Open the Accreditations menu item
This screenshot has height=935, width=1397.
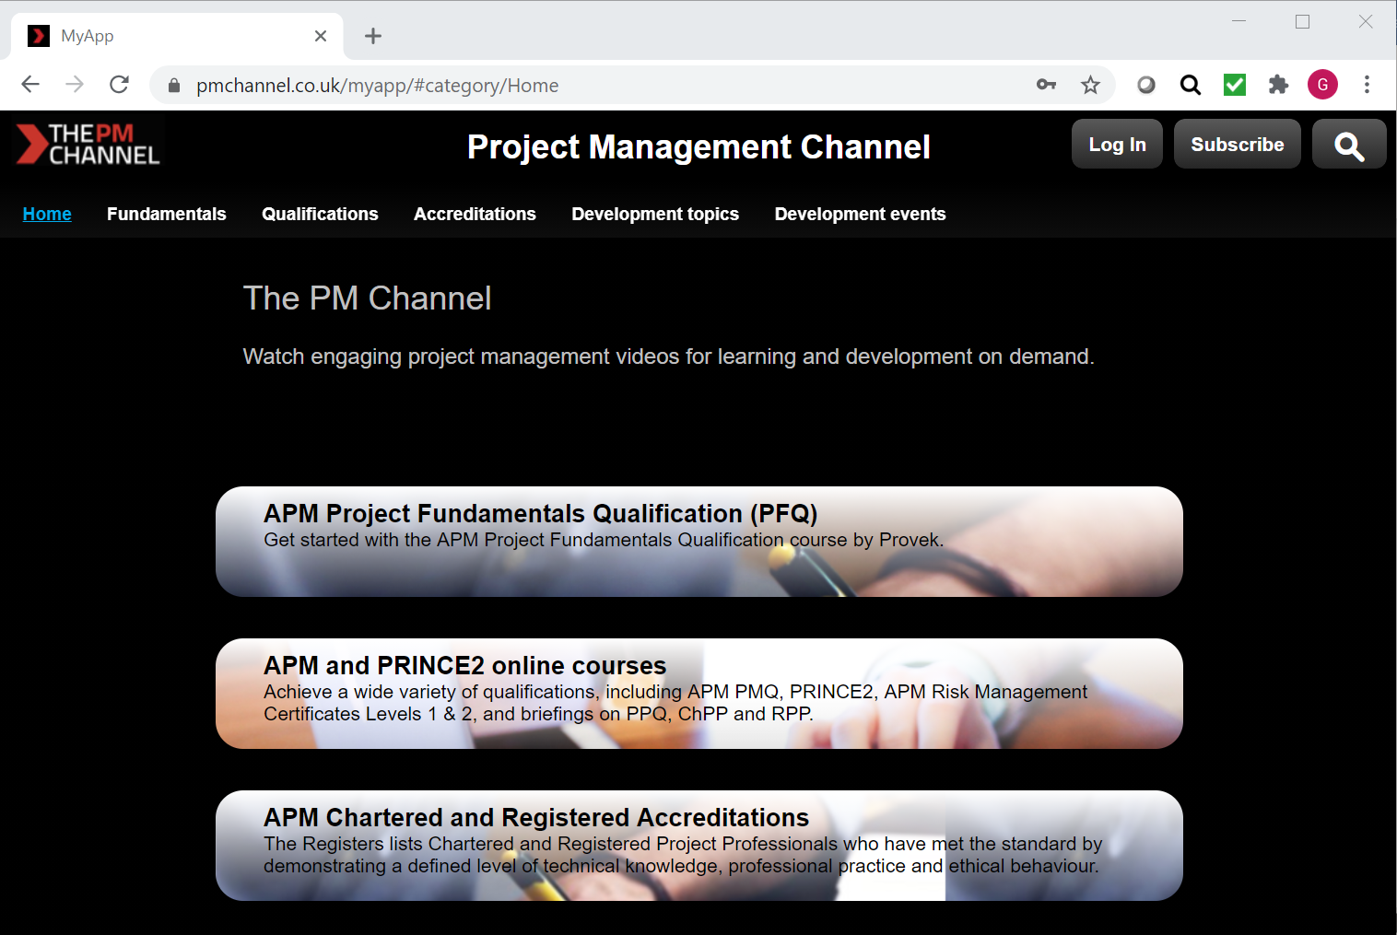pos(475,214)
